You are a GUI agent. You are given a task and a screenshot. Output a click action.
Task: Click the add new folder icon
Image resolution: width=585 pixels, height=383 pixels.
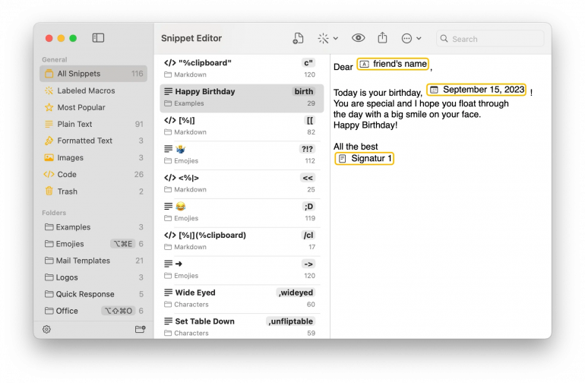(x=140, y=329)
